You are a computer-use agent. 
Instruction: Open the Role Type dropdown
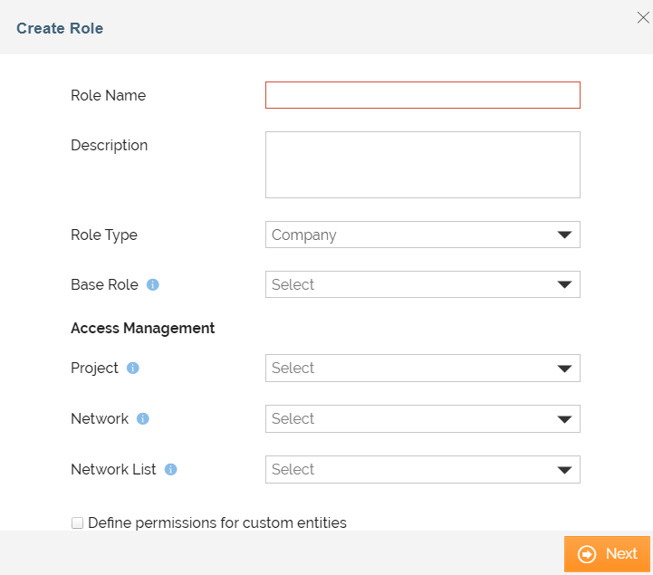pos(423,235)
